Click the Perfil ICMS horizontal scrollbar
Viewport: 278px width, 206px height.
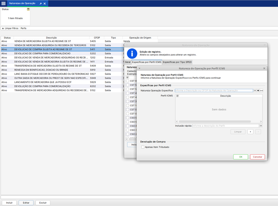click(x=215, y=122)
